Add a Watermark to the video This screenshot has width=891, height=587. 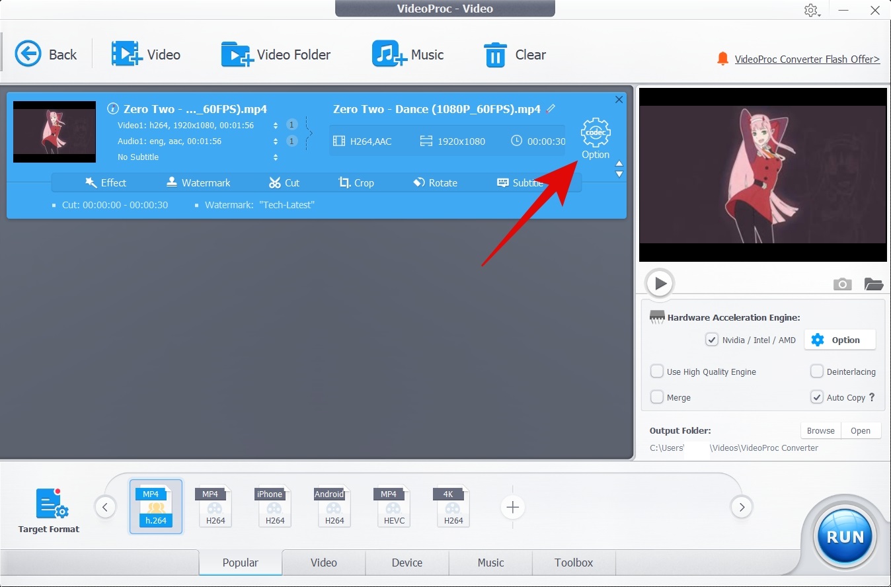pyautogui.click(x=198, y=182)
